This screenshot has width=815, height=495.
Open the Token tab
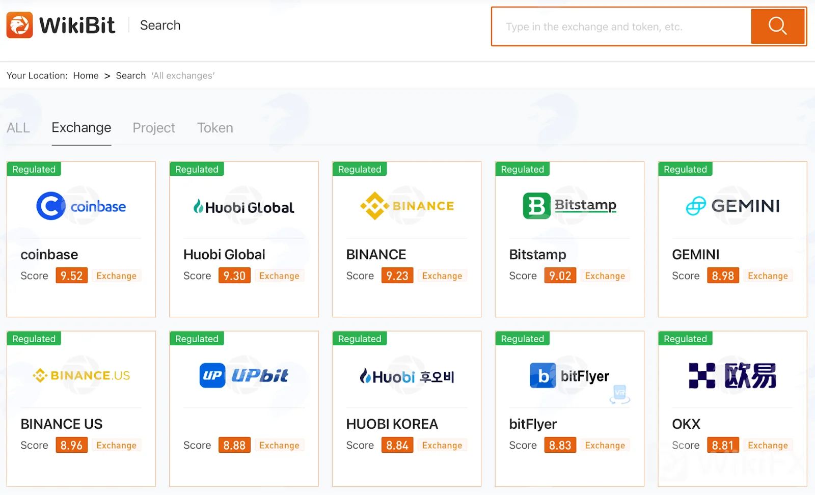point(215,128)
